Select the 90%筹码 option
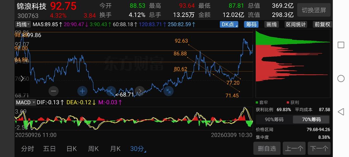Viewport: 349px width, 157px height. 274,120
